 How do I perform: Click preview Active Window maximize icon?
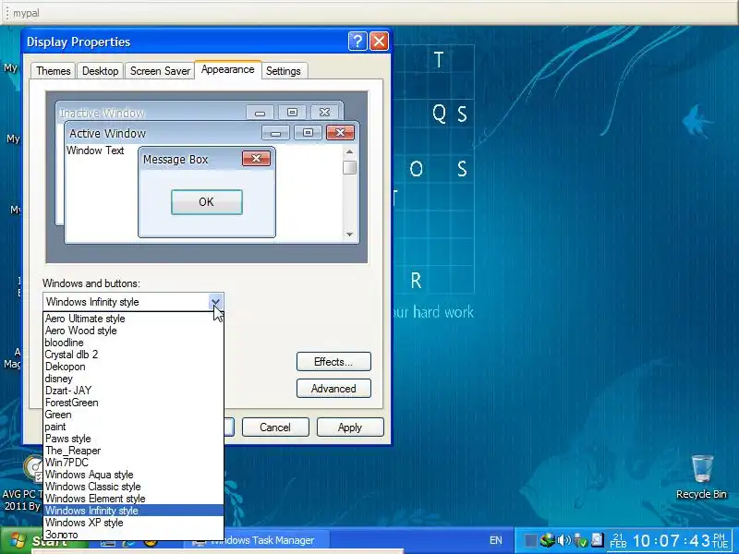[x=308, y=133]
